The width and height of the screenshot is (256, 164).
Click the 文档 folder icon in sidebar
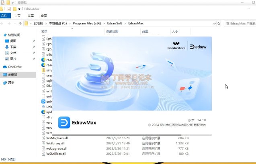(7, 53)
